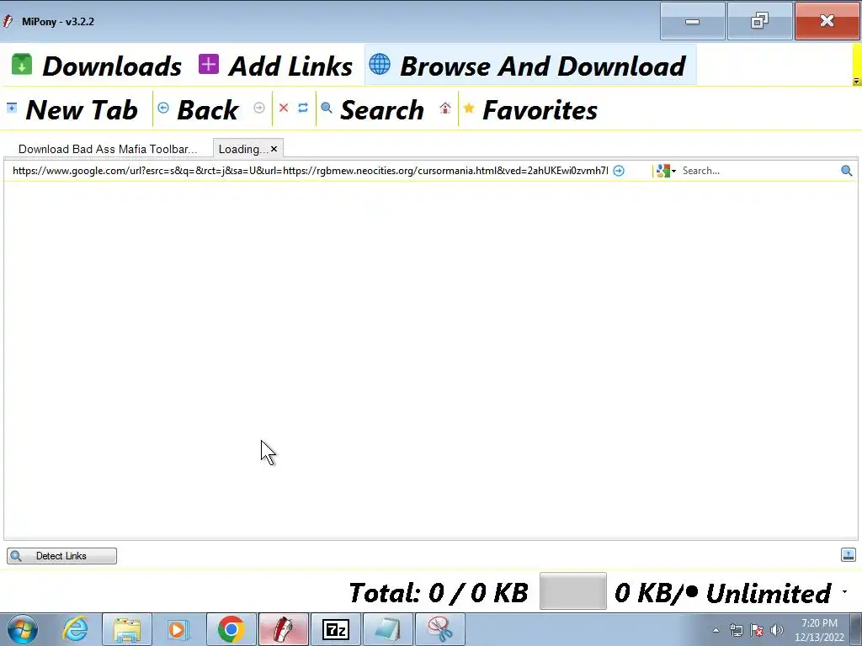Open the search engine selector dropdown
Image resolution: width=862 pixels, height=646 pixels.
point(667,171)
